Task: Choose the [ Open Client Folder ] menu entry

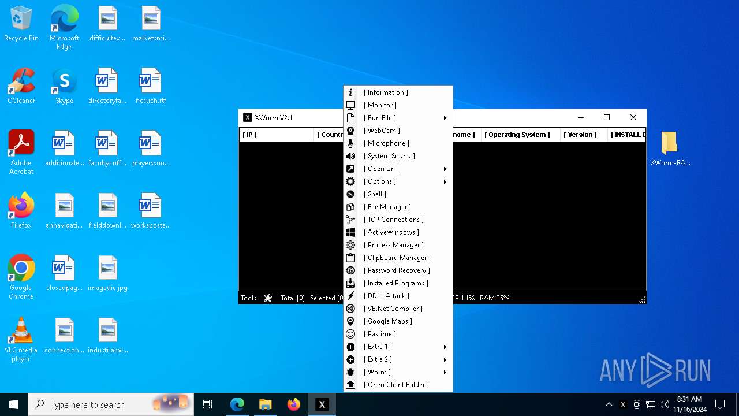Action: [x=398, y=385]
